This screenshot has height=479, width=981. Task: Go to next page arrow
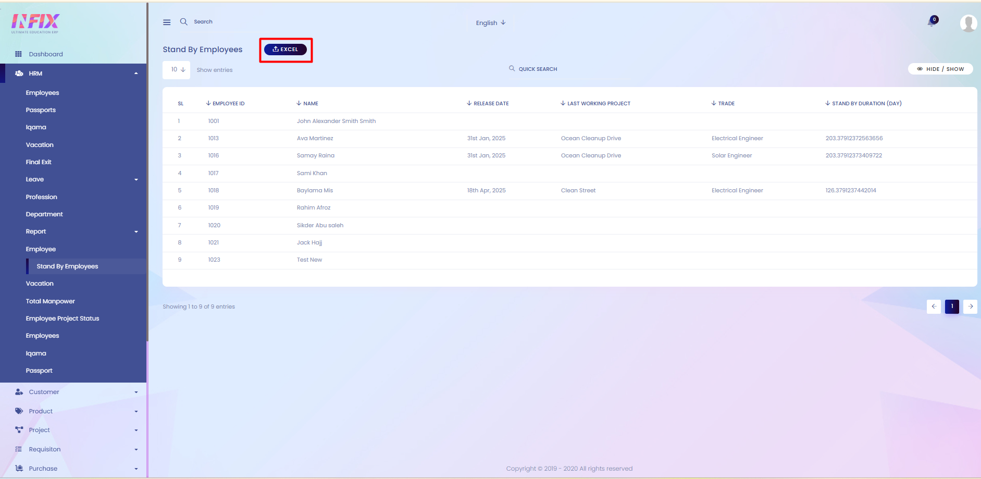(x=971, y=306)
